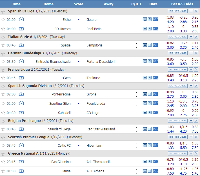Open data table icon for Eintracht Braunschweig match
The height and width of the screenshot is (176, 200).
[x=145, y=61]
